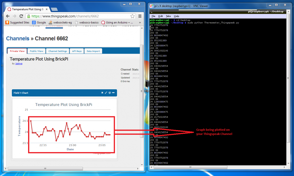This screenshot has height=176, width=294.
Task: Open the API Keys tab
Action: click(77, 51)
